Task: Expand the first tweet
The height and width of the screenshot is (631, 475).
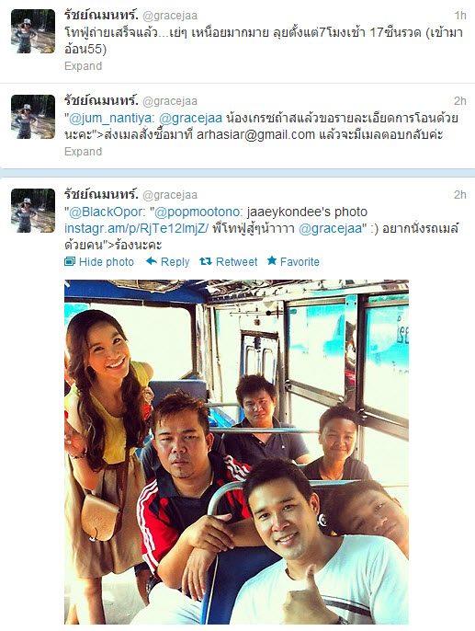Action: [84, 66]
